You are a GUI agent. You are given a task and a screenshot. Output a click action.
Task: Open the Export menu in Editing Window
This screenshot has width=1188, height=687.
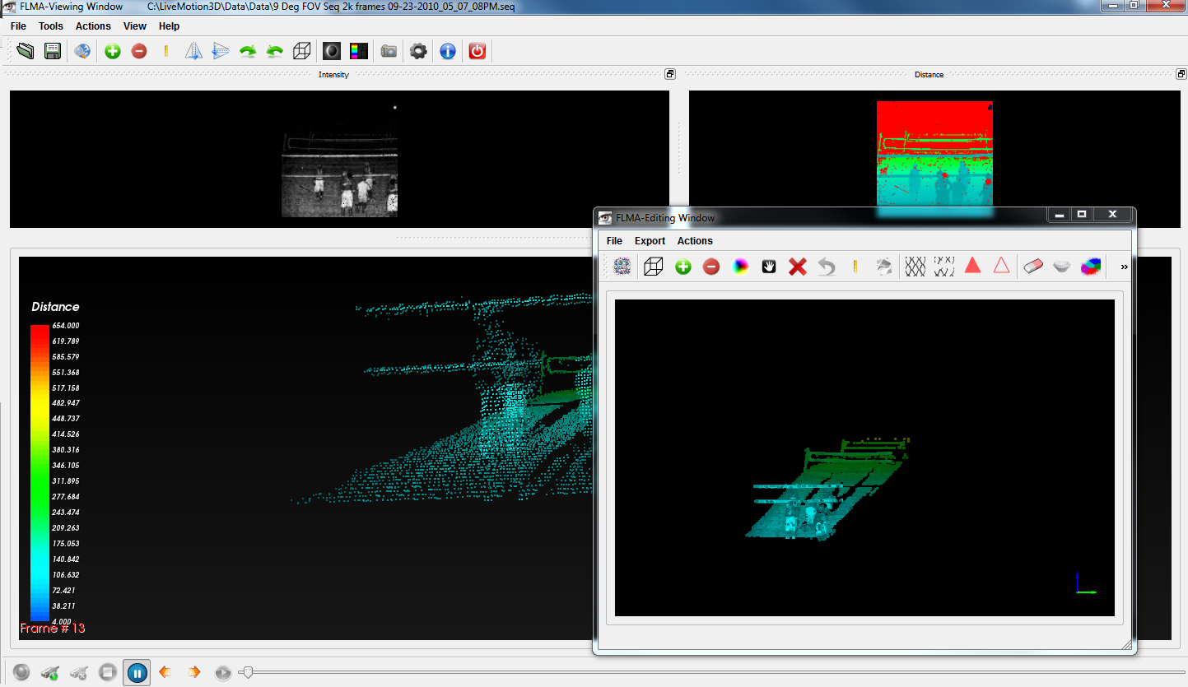coord(650,241)
